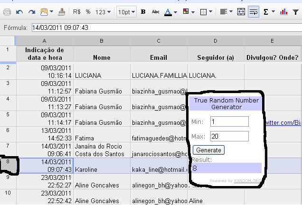The image size is (302, 205).
Task: Open the RANDOM.ORG link
Action: 247,181
